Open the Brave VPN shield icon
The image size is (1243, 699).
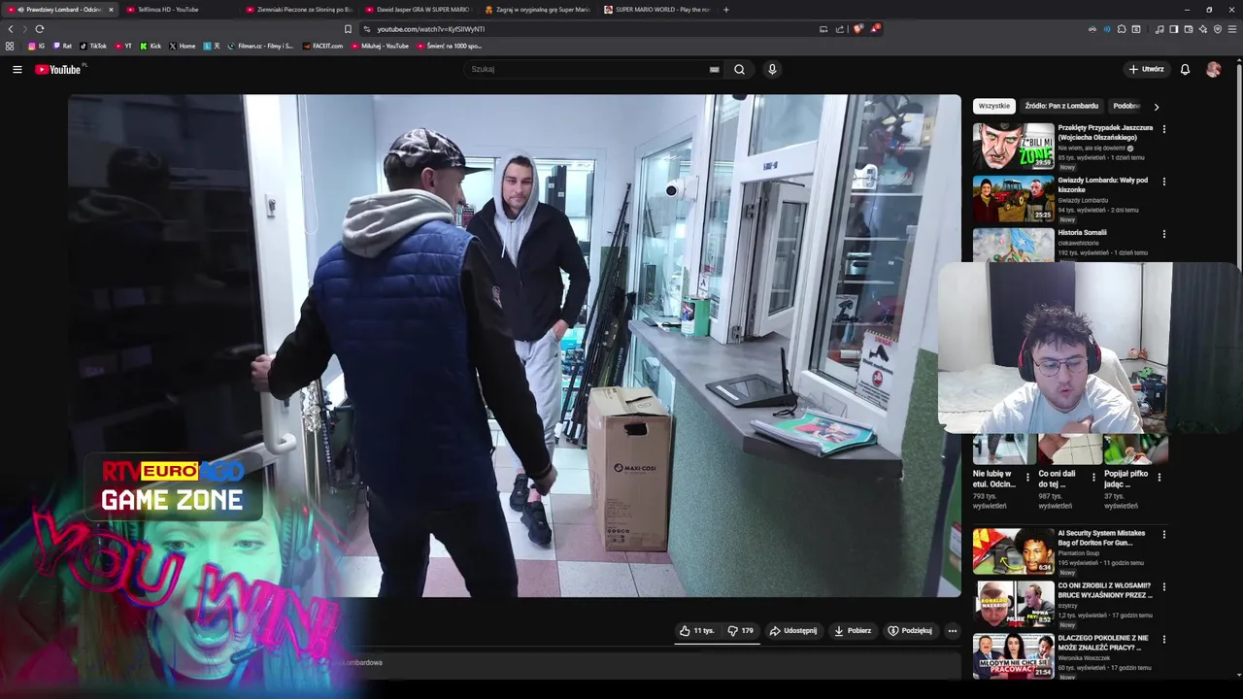1217,29
